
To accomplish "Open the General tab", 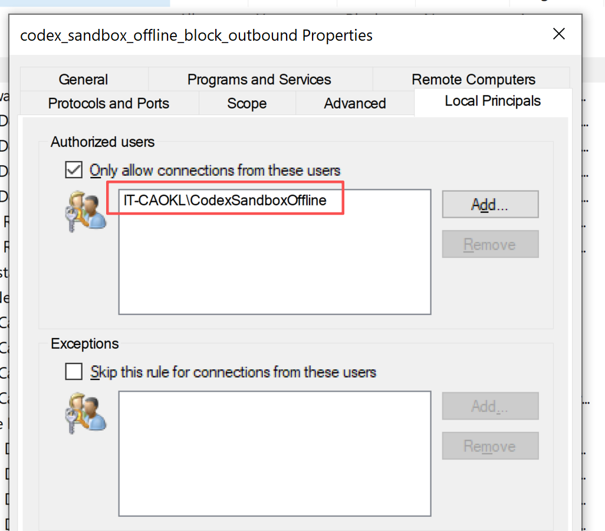I will 83,79.
